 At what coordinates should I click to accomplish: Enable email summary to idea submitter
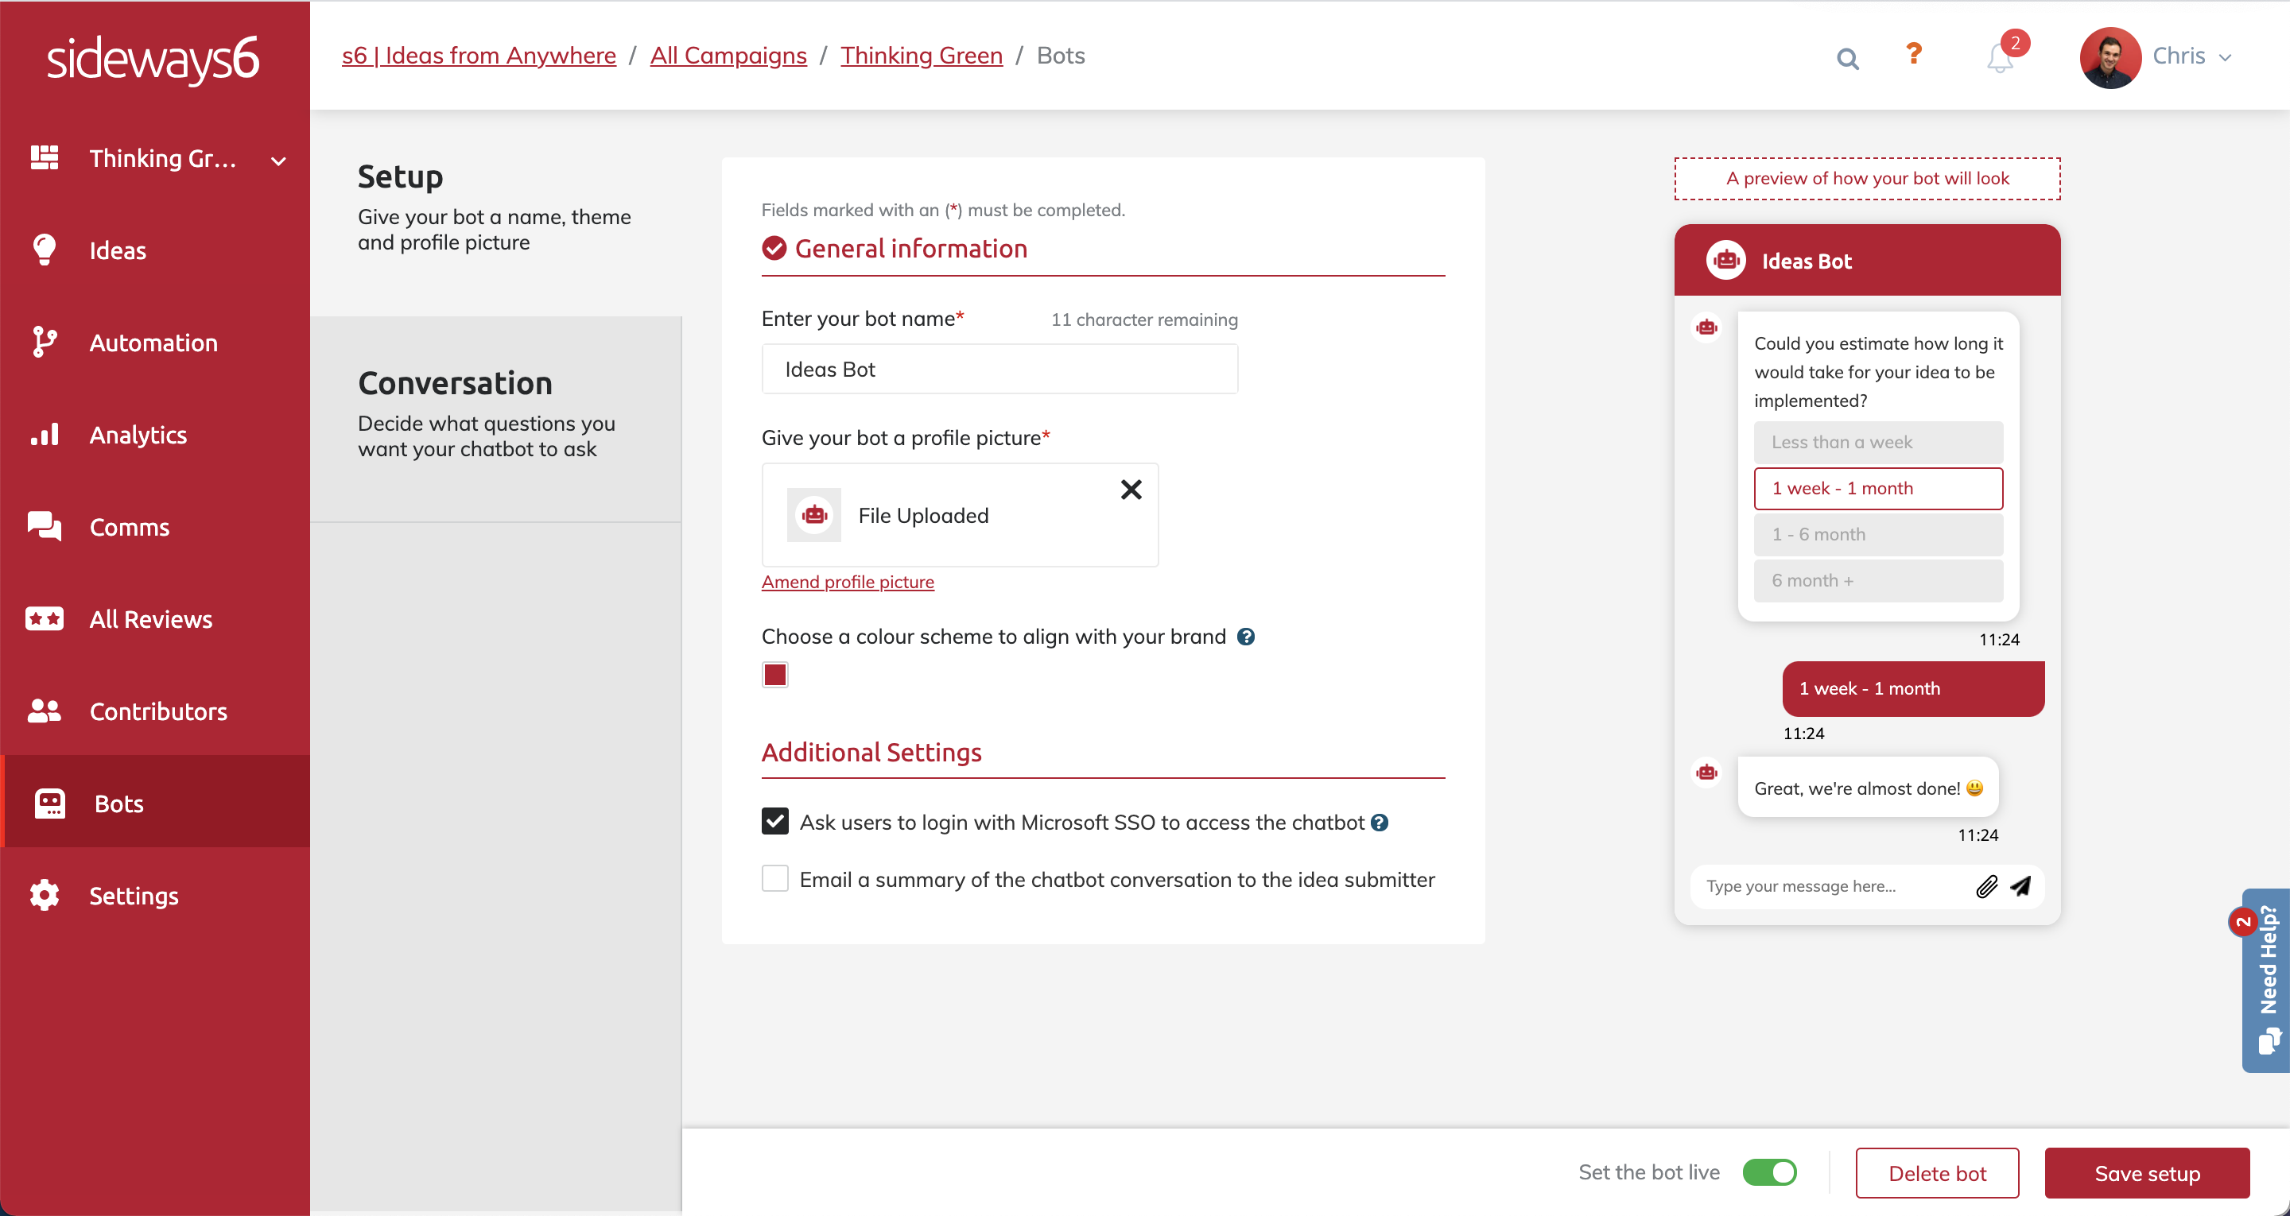click(x=775, y=879)
